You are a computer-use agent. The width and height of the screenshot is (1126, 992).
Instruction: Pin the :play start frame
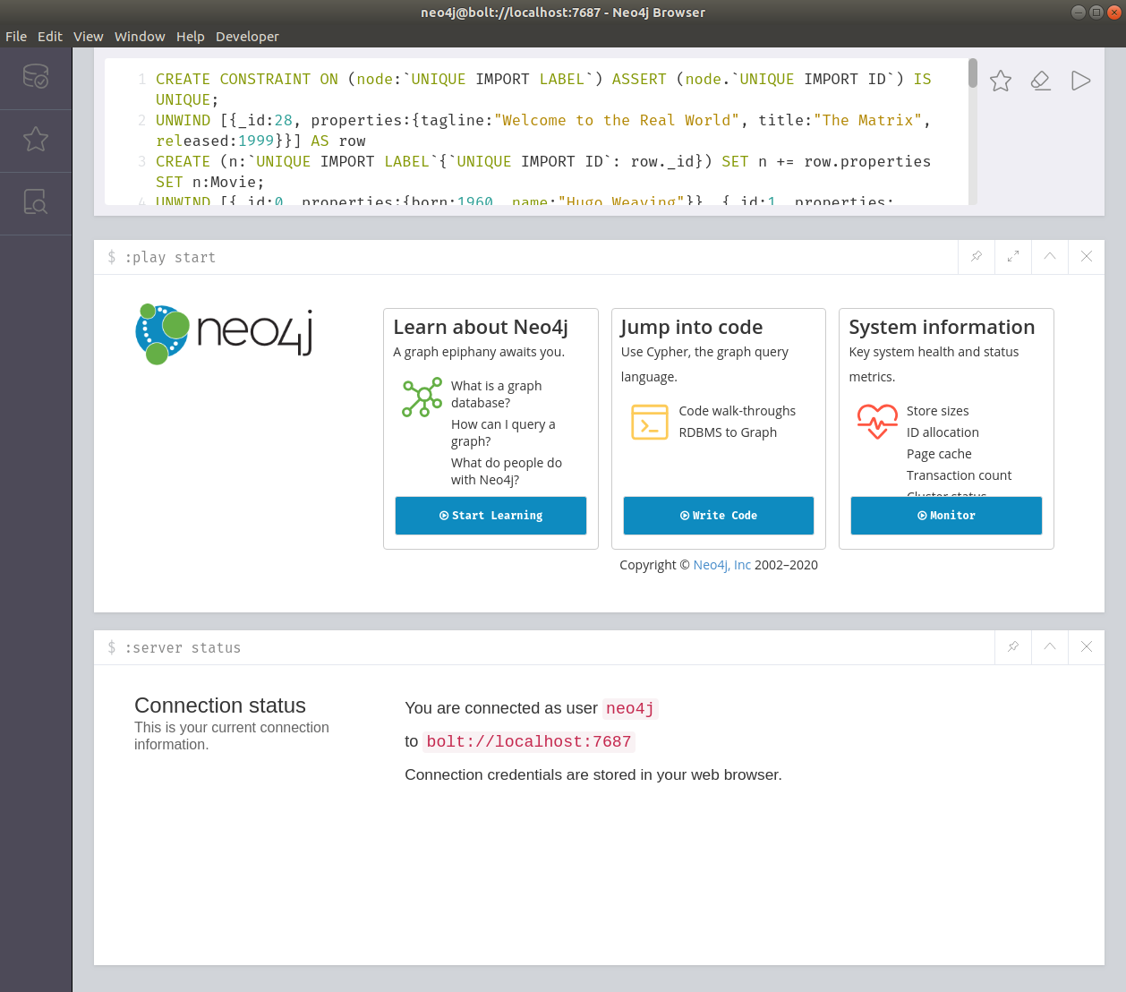click(976, 257)
